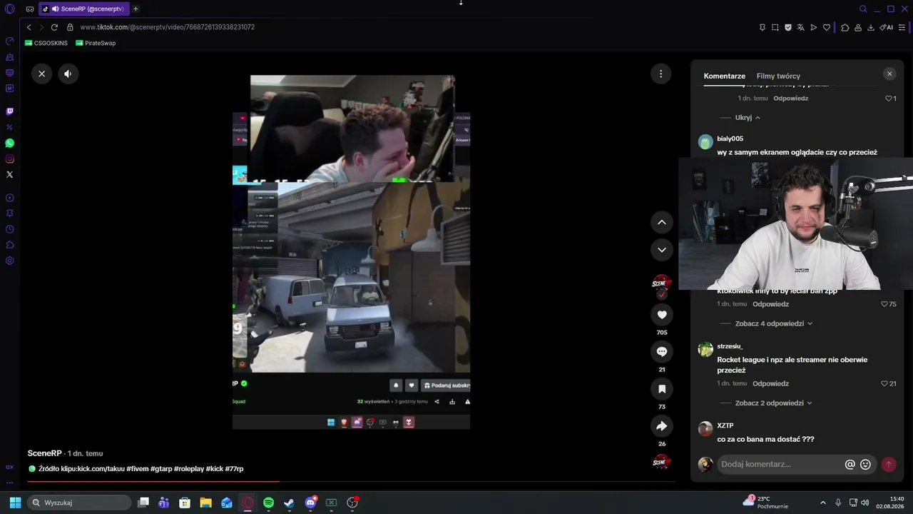
Task: Mute the TikTok video sound
Action: click(68, 74)
